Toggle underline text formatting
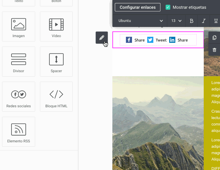This screenshot has height=170, width=220. [x=216, y=21]
